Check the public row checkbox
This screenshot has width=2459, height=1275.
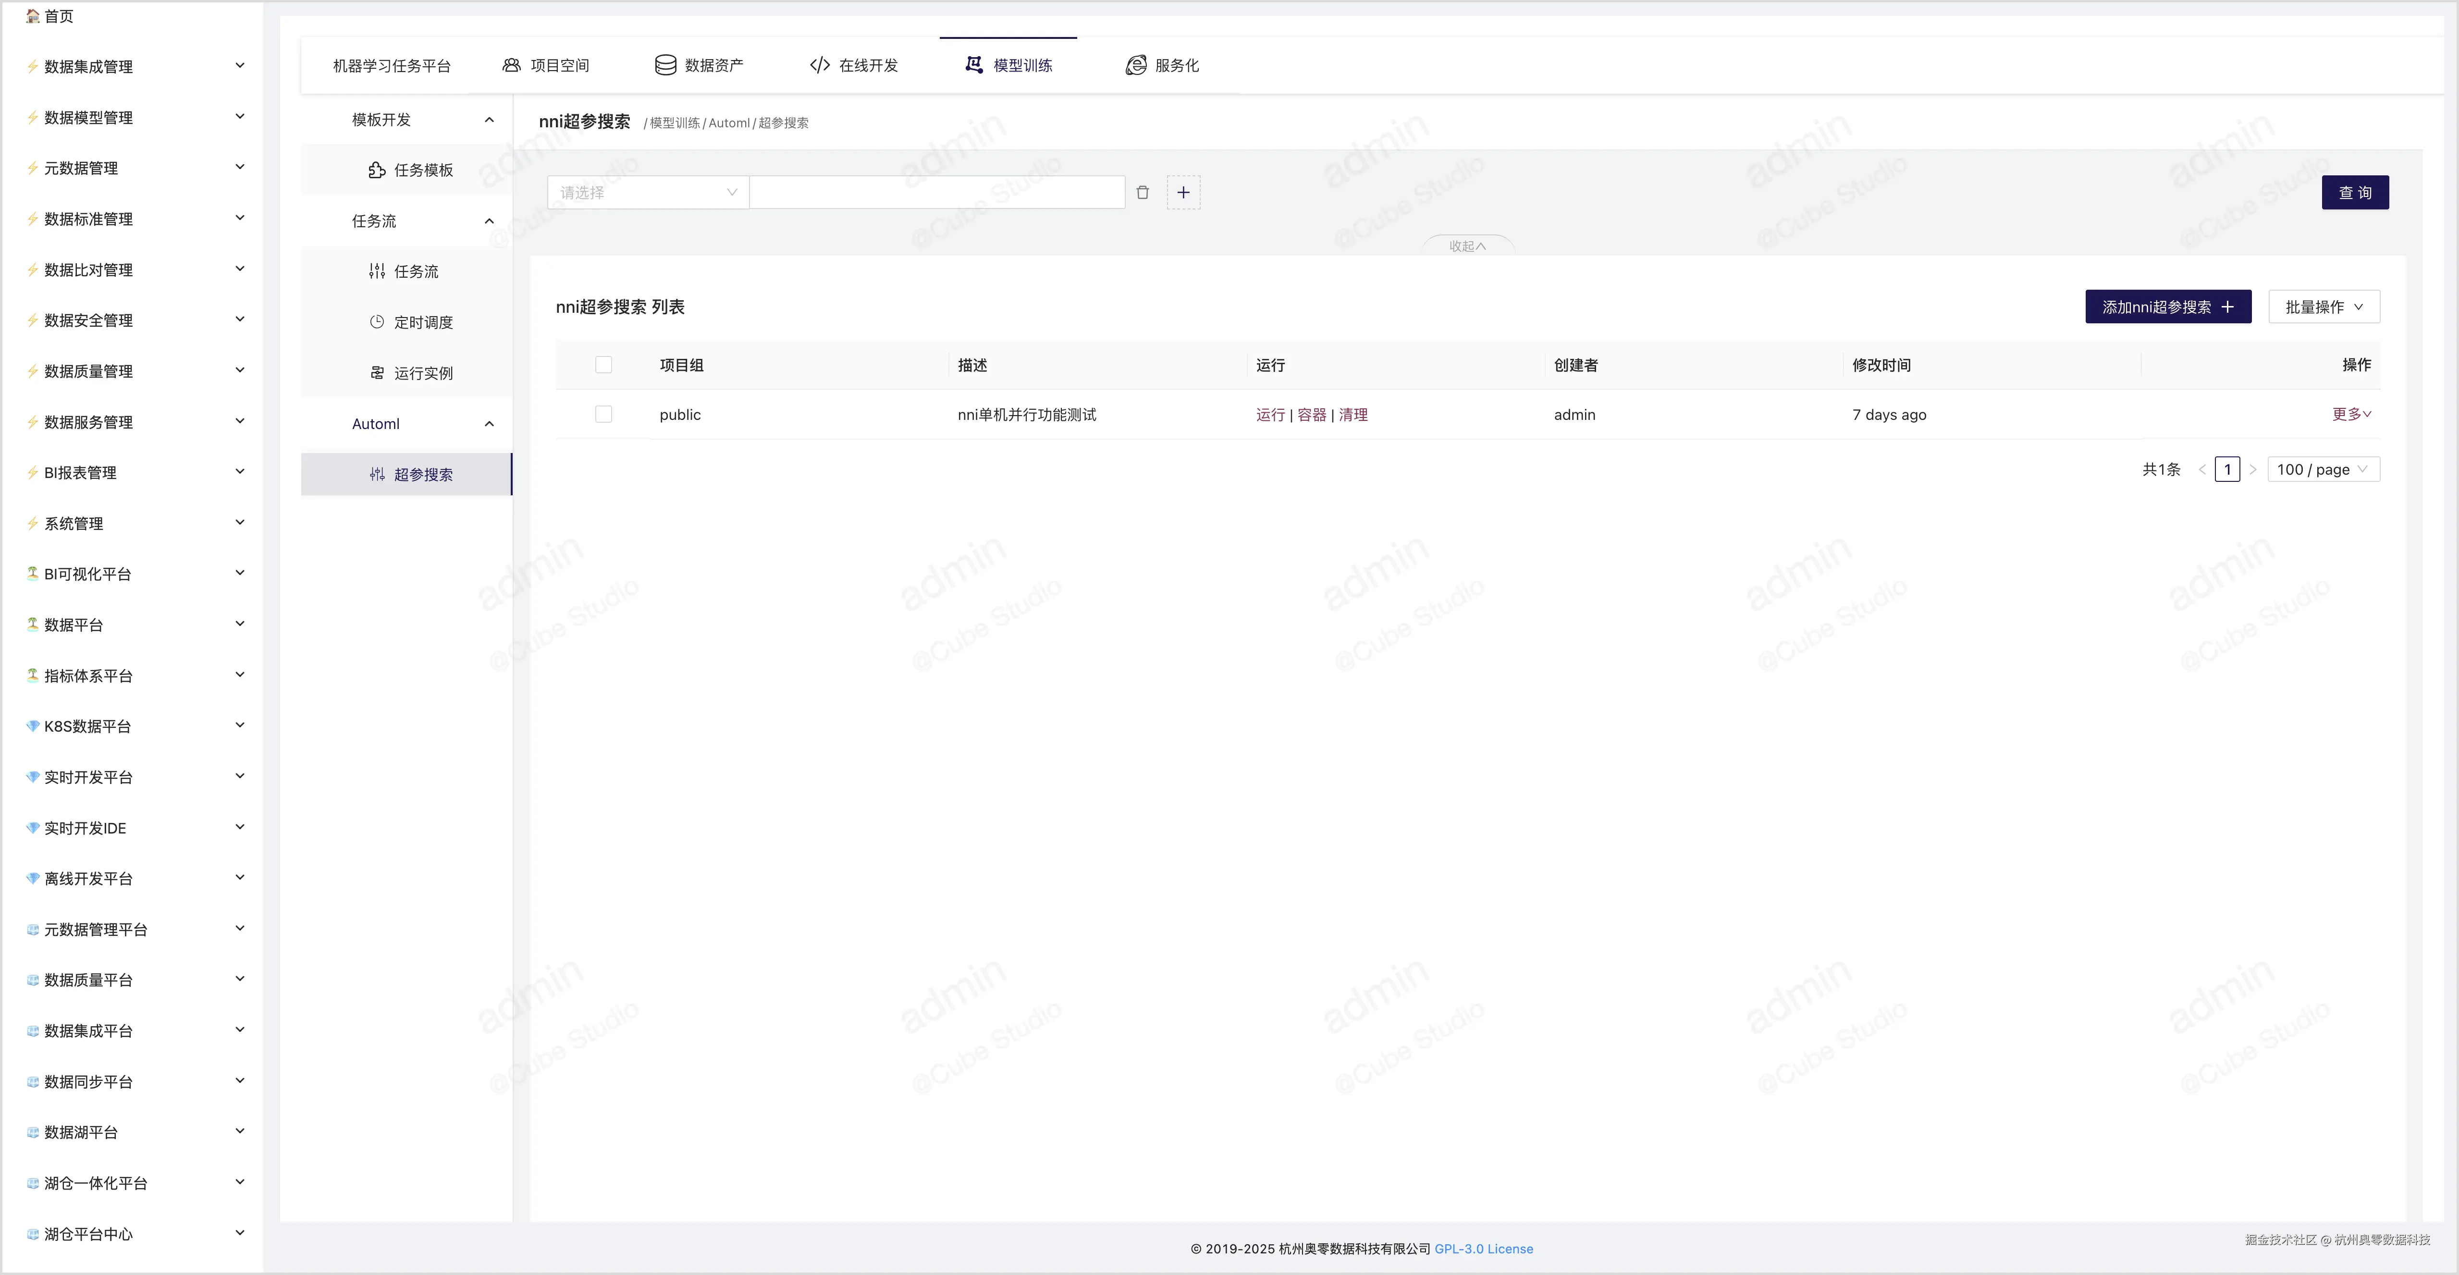pos(603,414)
